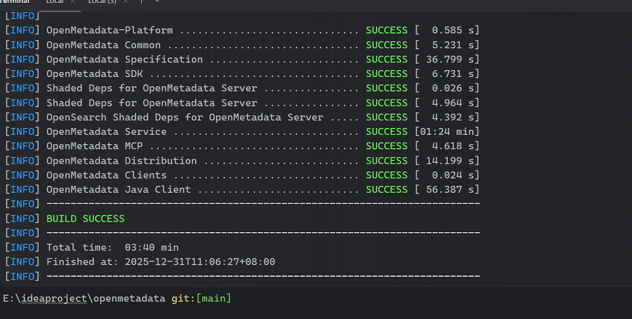Viewport: 632px width, 319px height.
Task: Click the OpenMetadata Distribution module name
Action: [121, 160]
